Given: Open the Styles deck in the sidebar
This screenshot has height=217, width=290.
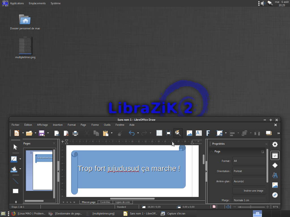Looking at the screenshot, I should click(275, 175).
